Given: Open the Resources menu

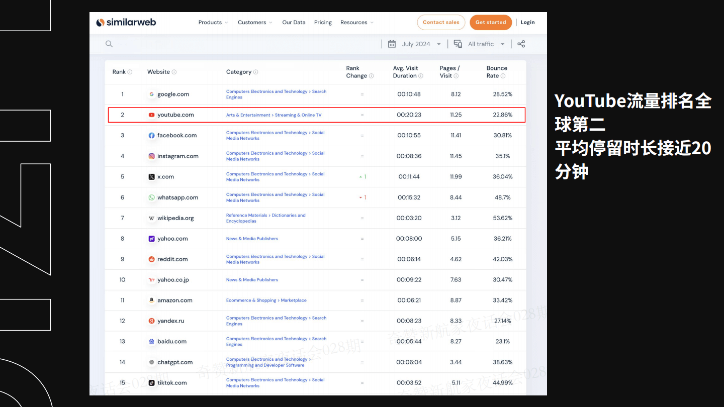Looking at the screenshot, I should click(x=357, y=22).
